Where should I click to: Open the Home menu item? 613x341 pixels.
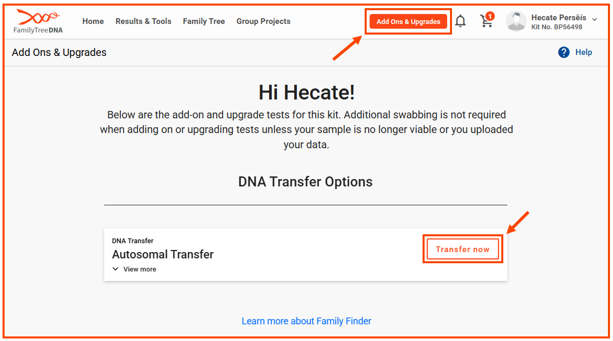[x=93, y=21]
